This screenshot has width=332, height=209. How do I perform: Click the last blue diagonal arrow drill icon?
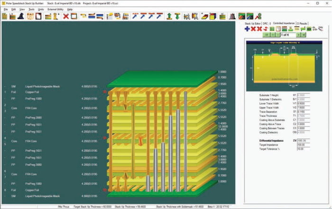point(160,16)
